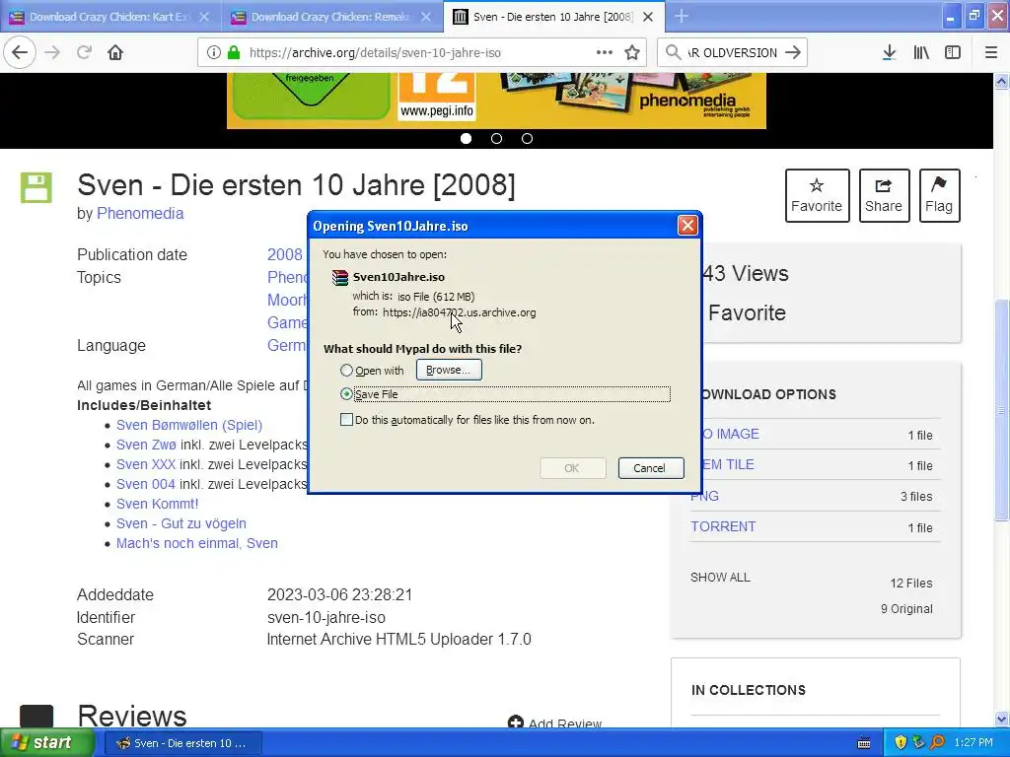The width and height of the screenshot is (1010, 757).
Task: Click the forward navigation arrow
Action: click(52, 52)
